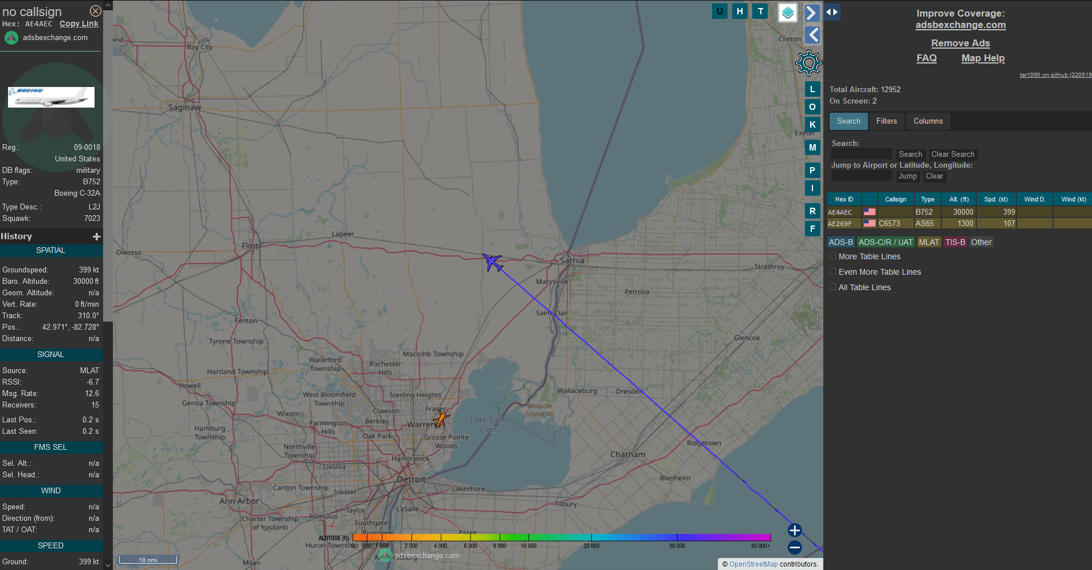Click the T map toggle button
The height and width of the screenshot is (570, 1092).
point(760,11)
